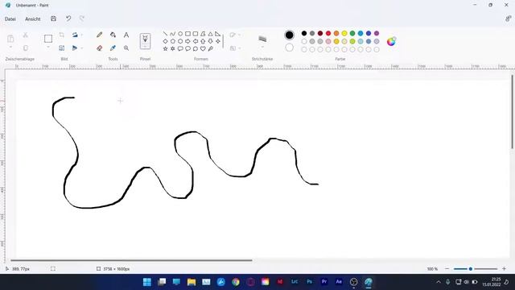
Task: Expand the Selection options dropdown arrow
Action: (48, 48)
